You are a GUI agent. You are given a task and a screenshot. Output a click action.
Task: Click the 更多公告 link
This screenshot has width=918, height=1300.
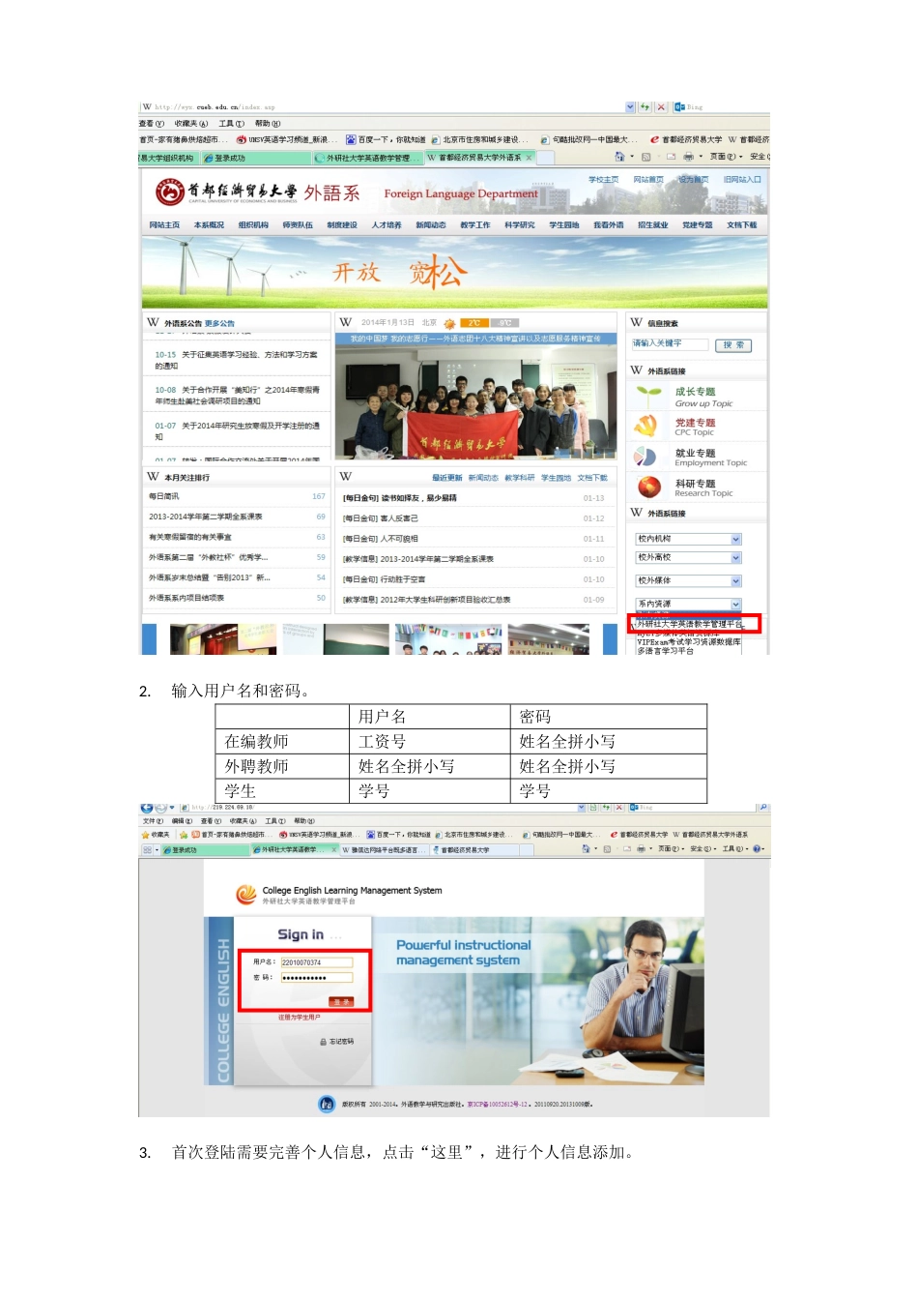219,324
